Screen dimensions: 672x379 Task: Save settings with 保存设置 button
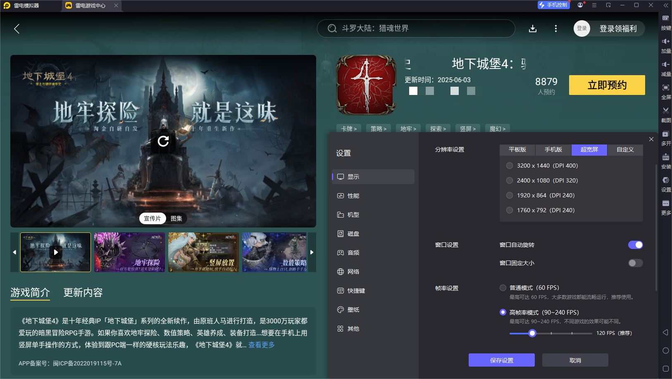(x=501, y=360)
